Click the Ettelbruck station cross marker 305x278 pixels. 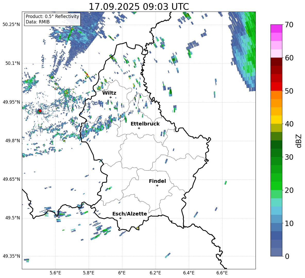pos(139,128)
